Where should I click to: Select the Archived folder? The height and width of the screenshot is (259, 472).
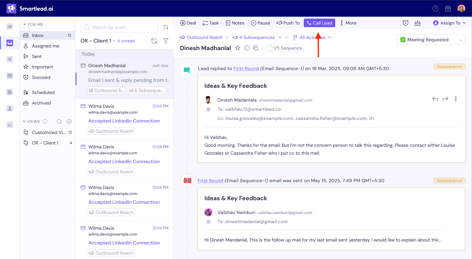pyautogui.click(x=41, y=103)
